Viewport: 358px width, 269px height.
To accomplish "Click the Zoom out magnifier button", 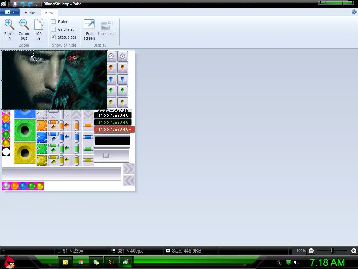I will (24, 30).
